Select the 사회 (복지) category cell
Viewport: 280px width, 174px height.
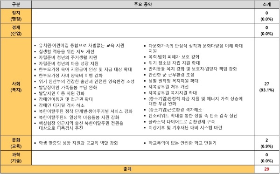click(16, 87)
